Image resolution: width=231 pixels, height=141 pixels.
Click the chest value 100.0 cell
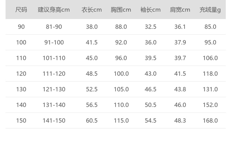coord(121,74)
